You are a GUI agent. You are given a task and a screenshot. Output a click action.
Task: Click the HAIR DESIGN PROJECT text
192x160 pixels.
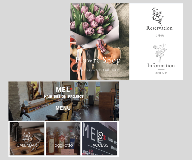pos(64,97)
